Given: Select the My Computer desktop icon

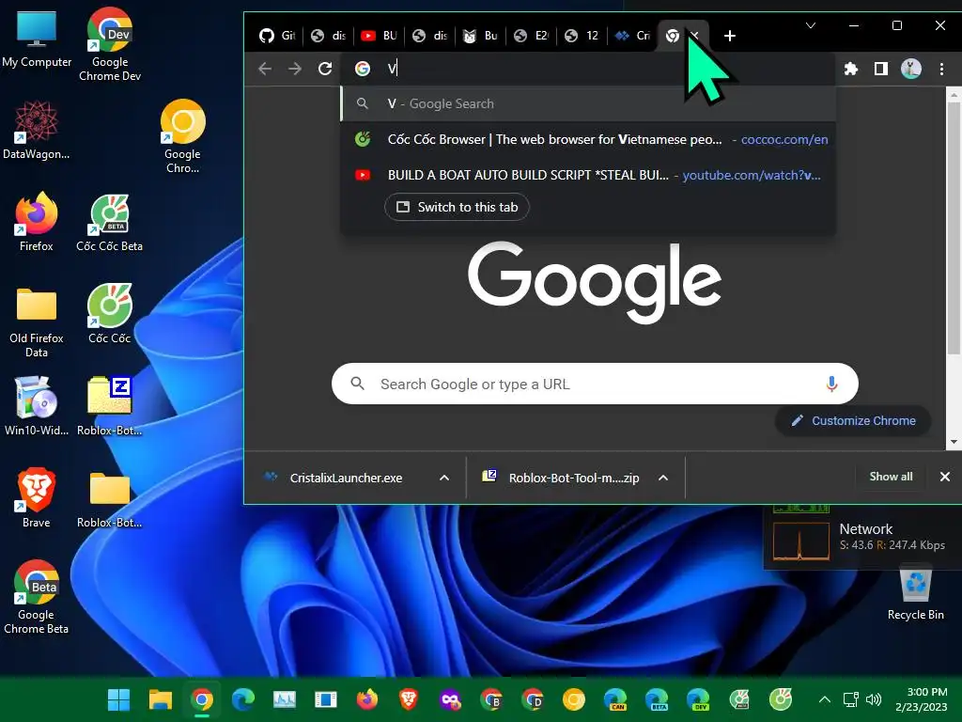Looking at the screenshot, I should [x=37, y=39].
